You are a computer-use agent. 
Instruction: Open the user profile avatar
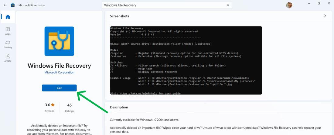(289, 5)
